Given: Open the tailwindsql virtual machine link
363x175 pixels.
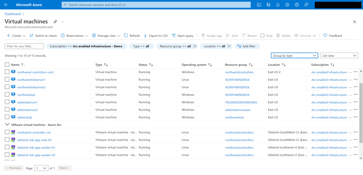Looking at the screenshot, I should point(24,117).
